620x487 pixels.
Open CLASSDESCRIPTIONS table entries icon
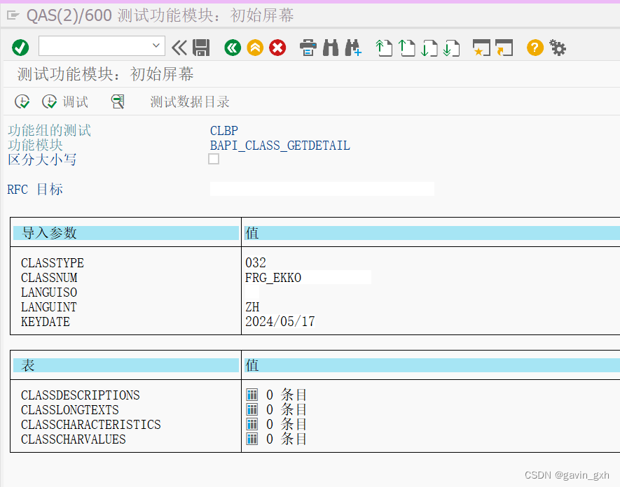(x=252, y=395)
